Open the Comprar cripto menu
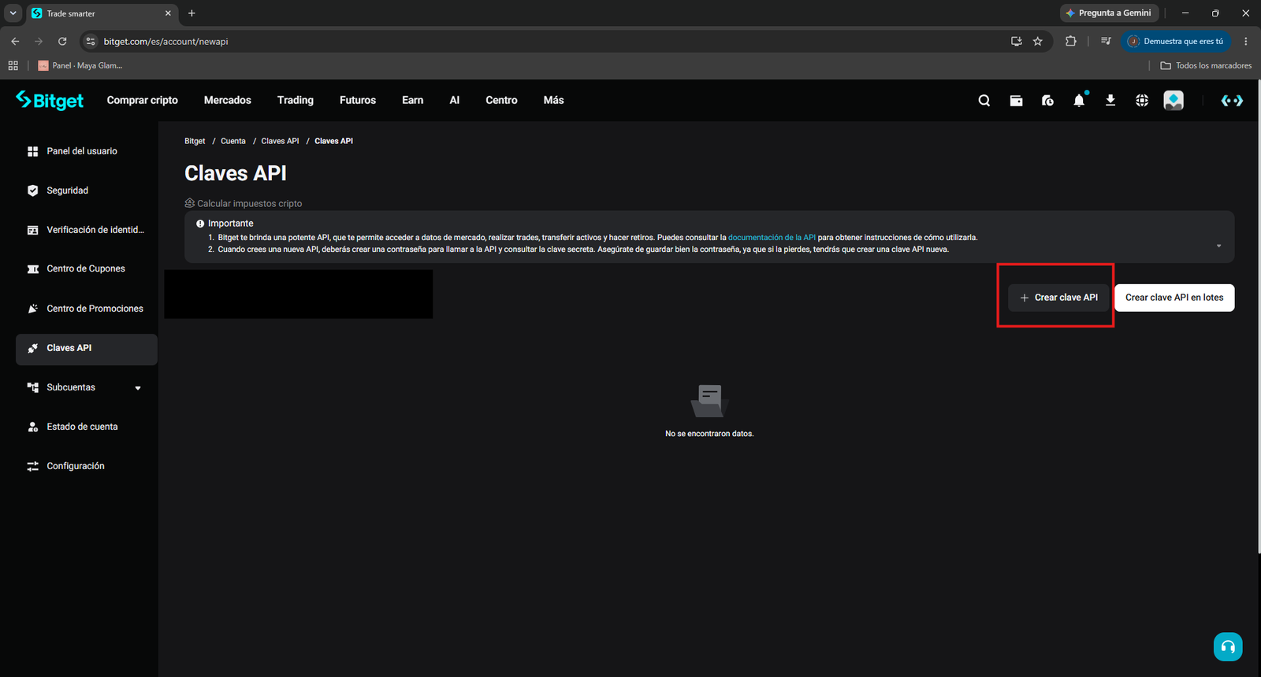 point(143,101)
